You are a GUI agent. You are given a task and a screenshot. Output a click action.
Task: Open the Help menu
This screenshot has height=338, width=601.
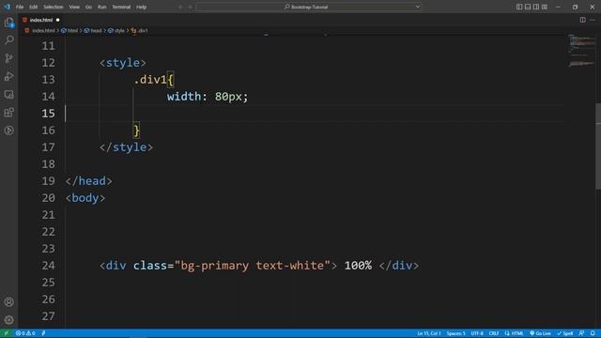142,7
